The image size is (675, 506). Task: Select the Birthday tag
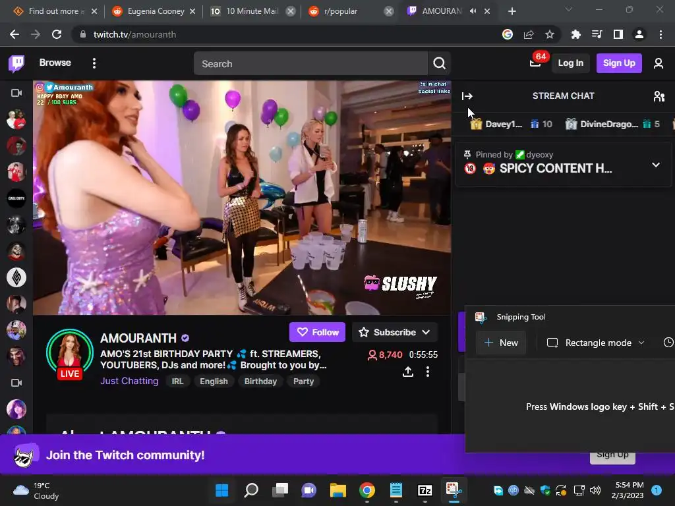(x=260, y=381)
